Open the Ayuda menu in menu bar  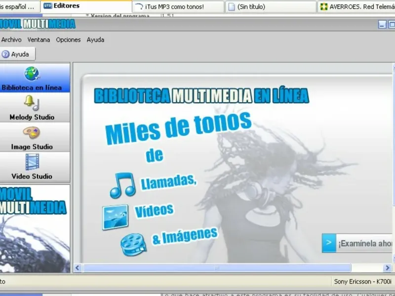(95, 40)
